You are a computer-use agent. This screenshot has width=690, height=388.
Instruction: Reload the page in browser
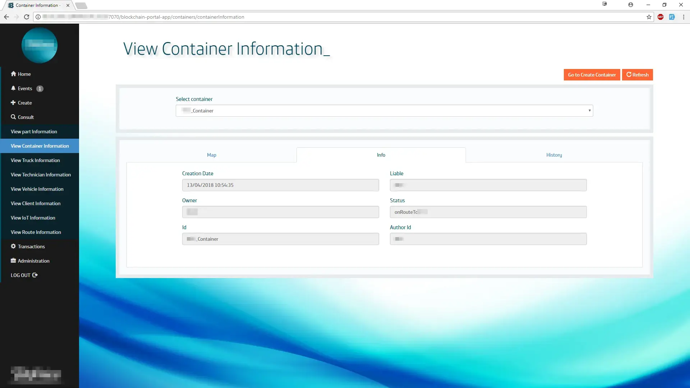(x=26, y=17)
